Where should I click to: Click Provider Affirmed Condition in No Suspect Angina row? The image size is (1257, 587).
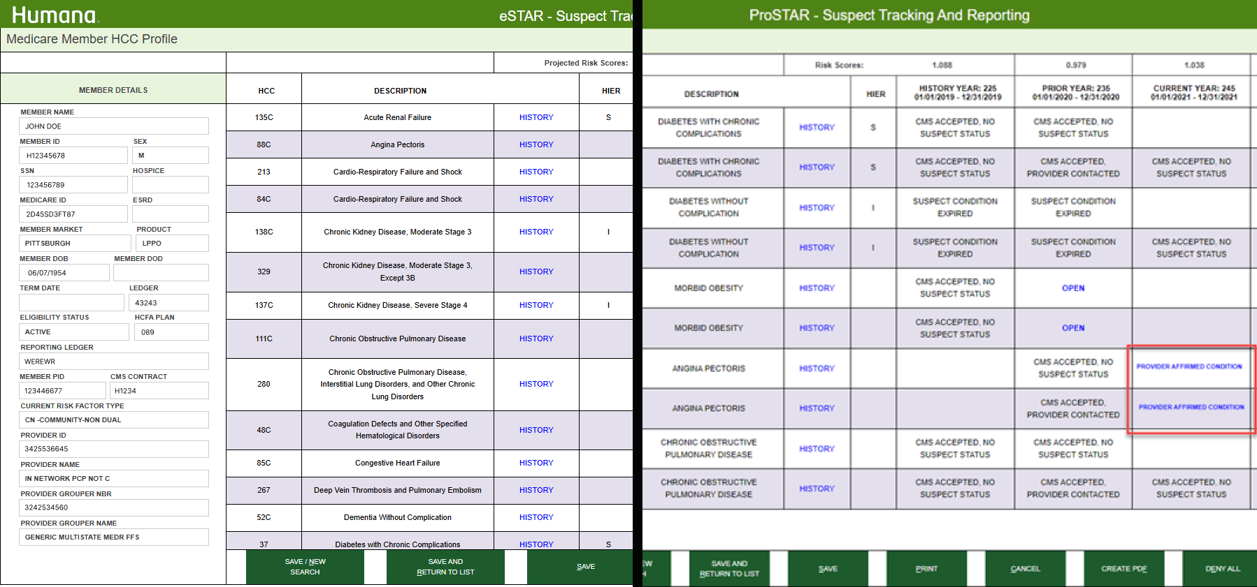(1189, 366)
